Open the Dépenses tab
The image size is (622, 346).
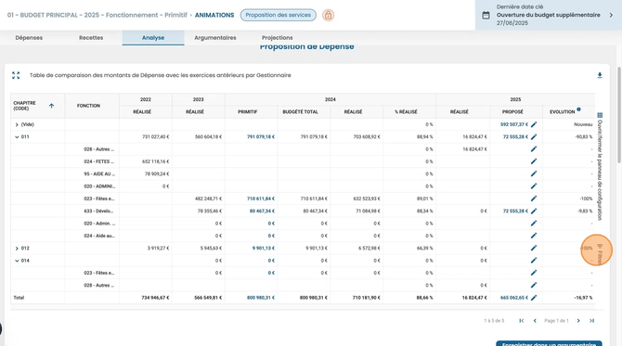(x=29, y=38)
